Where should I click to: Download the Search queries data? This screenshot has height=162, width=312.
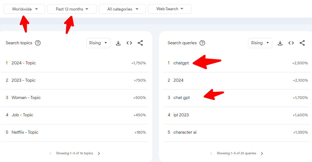(280, 43)
